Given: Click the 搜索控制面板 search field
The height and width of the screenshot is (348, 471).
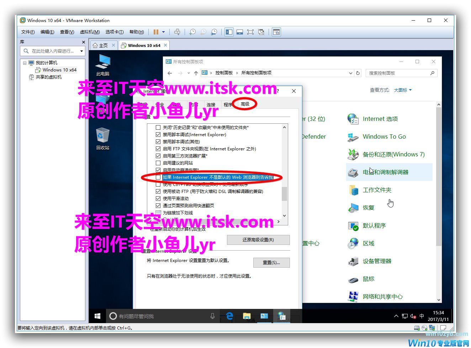Looking at the screenshot, I should click(x=401, y=73).
